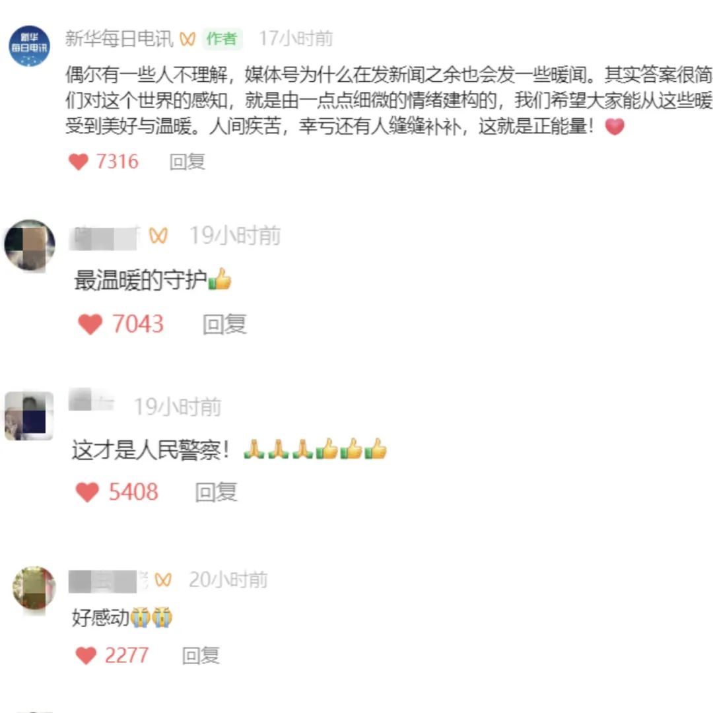713x713 pixels.
Task: Click the 7043 like count
Action: coord(138,324)
